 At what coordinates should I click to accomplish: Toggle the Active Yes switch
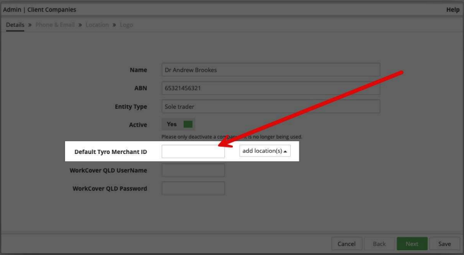(178, 124)
